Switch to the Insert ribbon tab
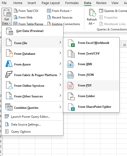 click(32, 3)
